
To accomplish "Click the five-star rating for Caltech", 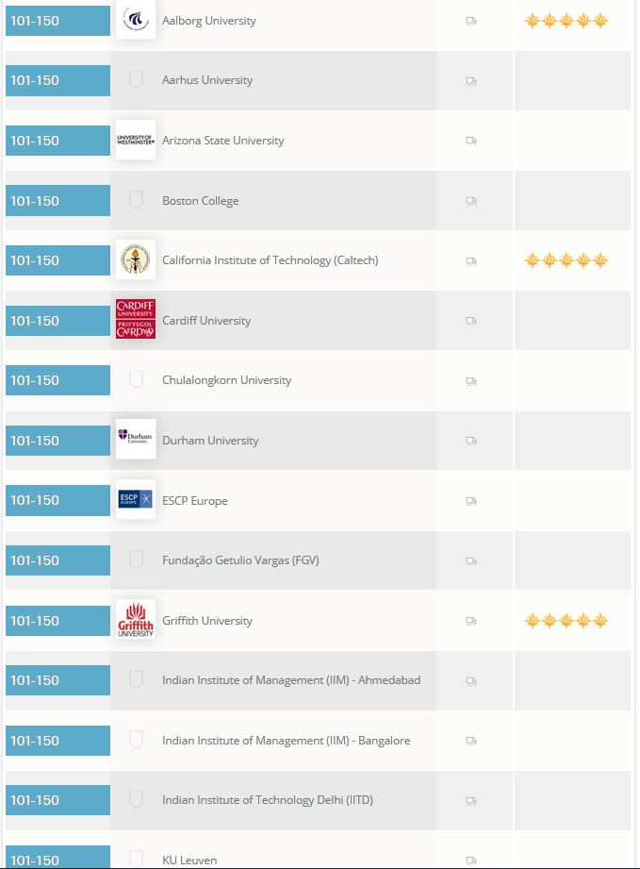I will [566, 260].
